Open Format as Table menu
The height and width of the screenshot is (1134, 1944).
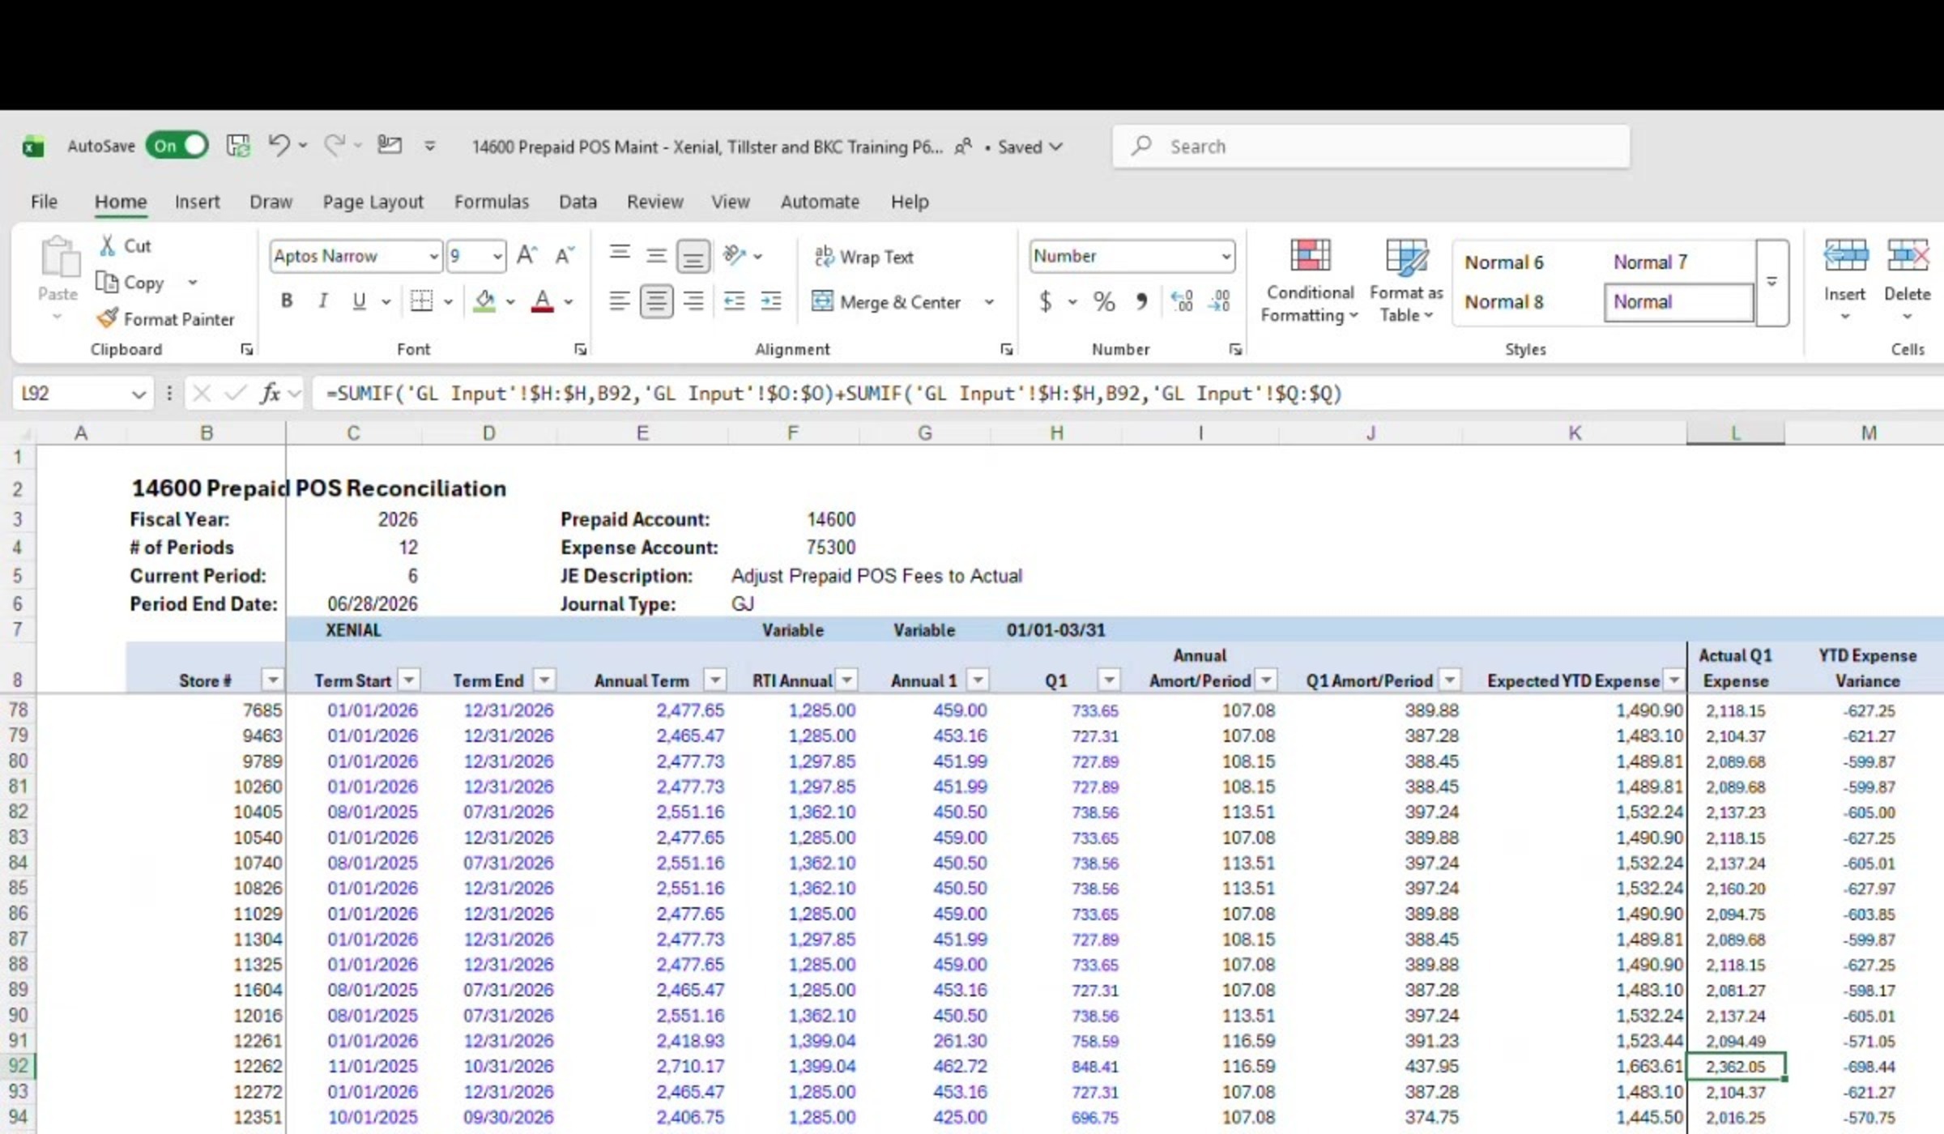click(1406, 281)
